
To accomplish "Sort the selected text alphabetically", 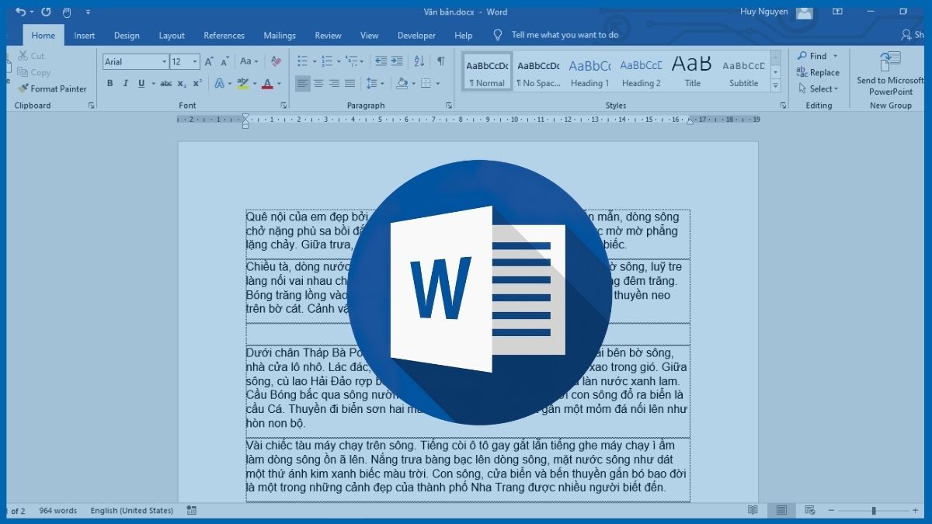I will tap(420, 60).
